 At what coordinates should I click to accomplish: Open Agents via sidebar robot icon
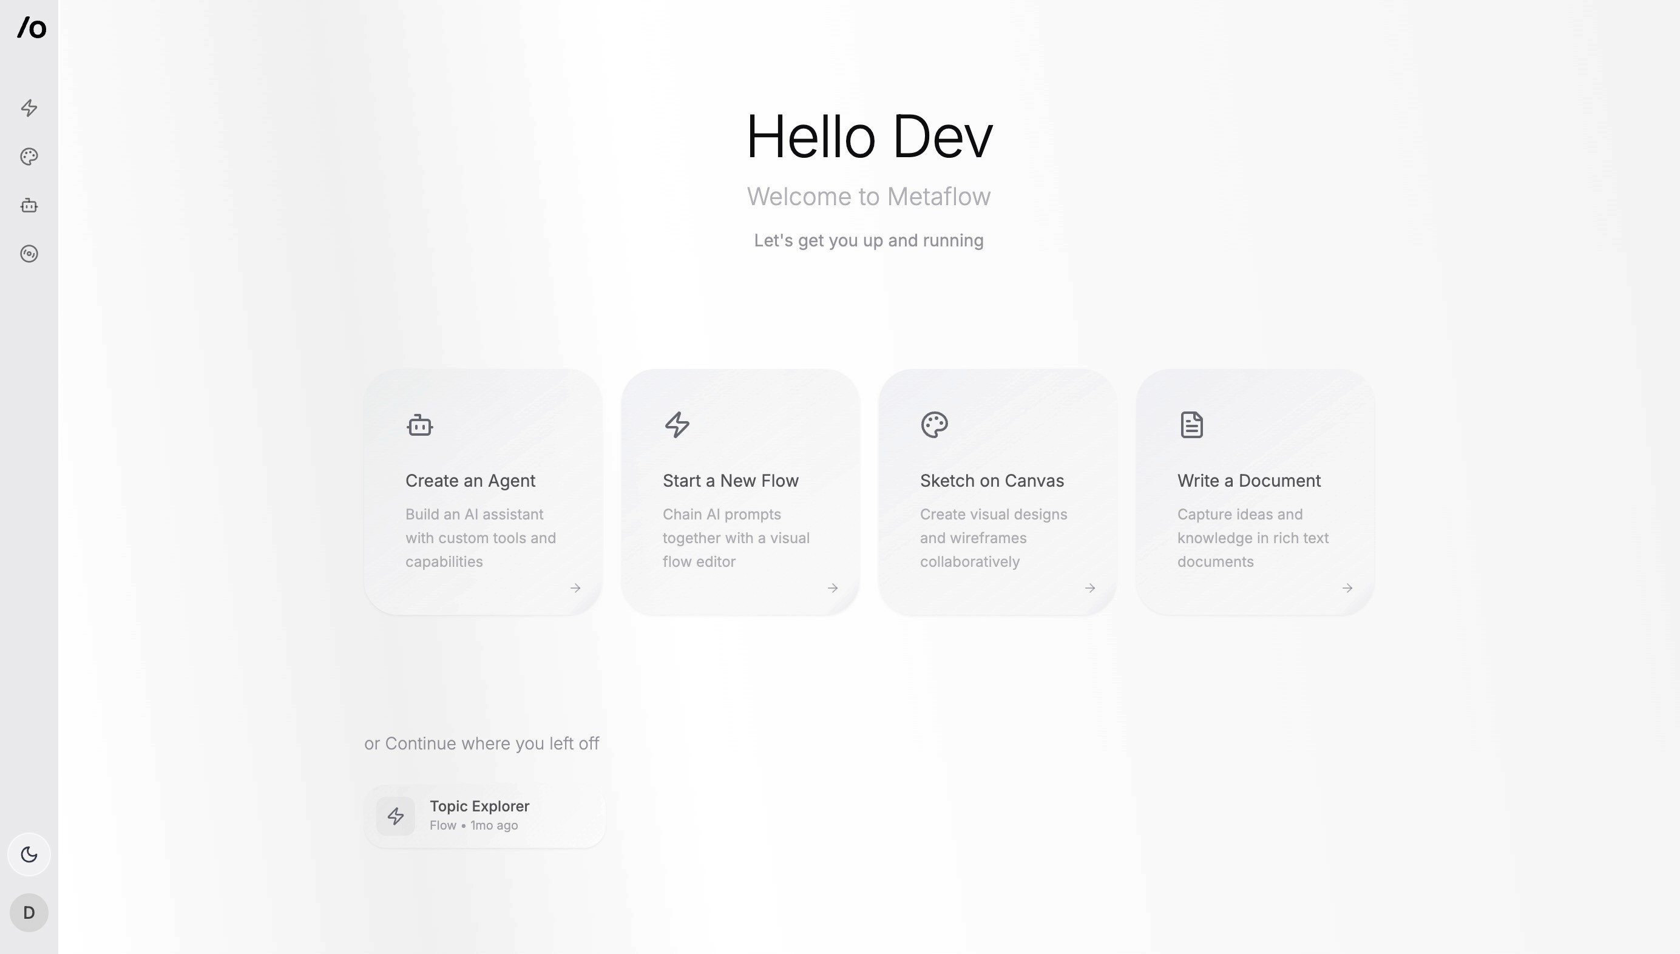(x=29, y=205)
